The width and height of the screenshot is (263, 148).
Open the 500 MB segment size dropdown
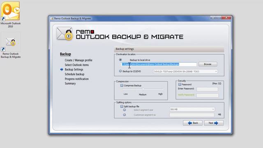pos(192,109)
